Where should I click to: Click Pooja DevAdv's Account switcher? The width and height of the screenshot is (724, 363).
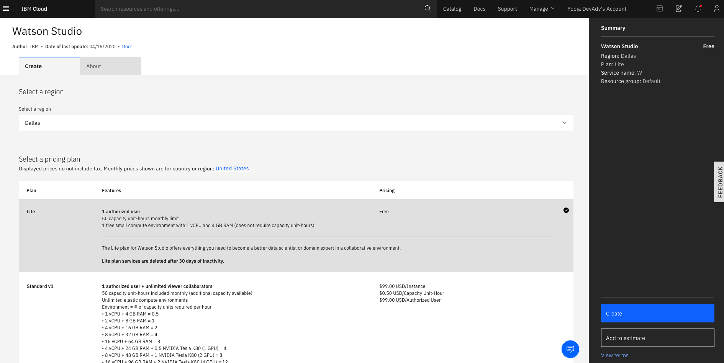tap(597, 9)
